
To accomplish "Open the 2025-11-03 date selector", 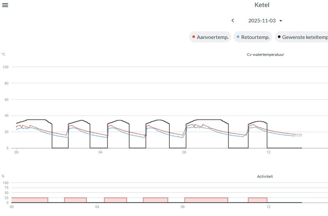I will coord(262,20).
